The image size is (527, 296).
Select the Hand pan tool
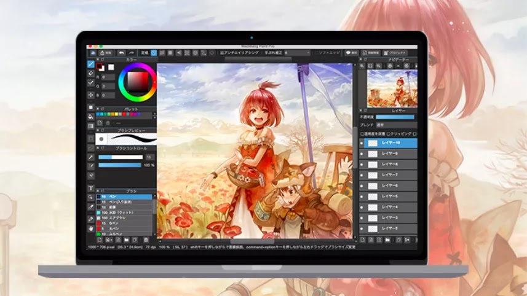(91, 228)
